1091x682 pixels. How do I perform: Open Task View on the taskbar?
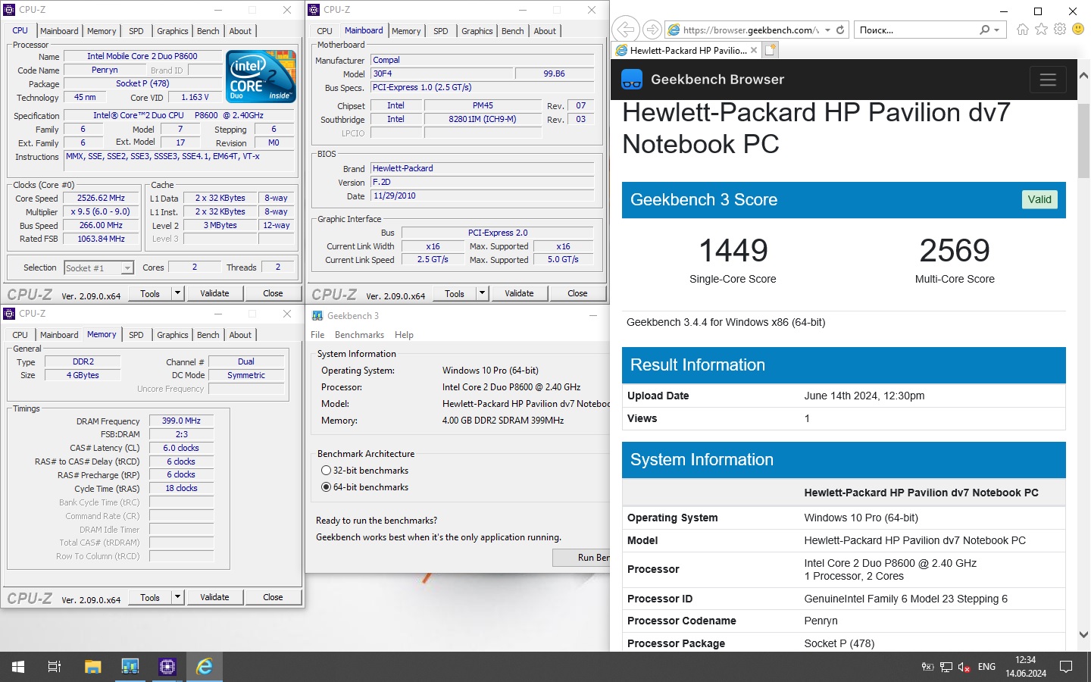click(55, 667)
